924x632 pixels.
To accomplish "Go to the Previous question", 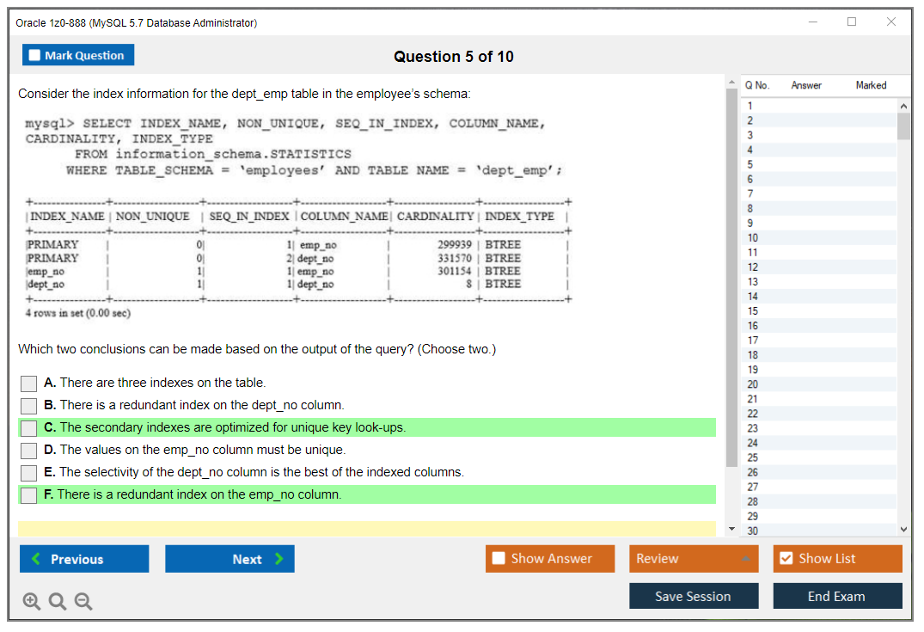I will (84, 559).
